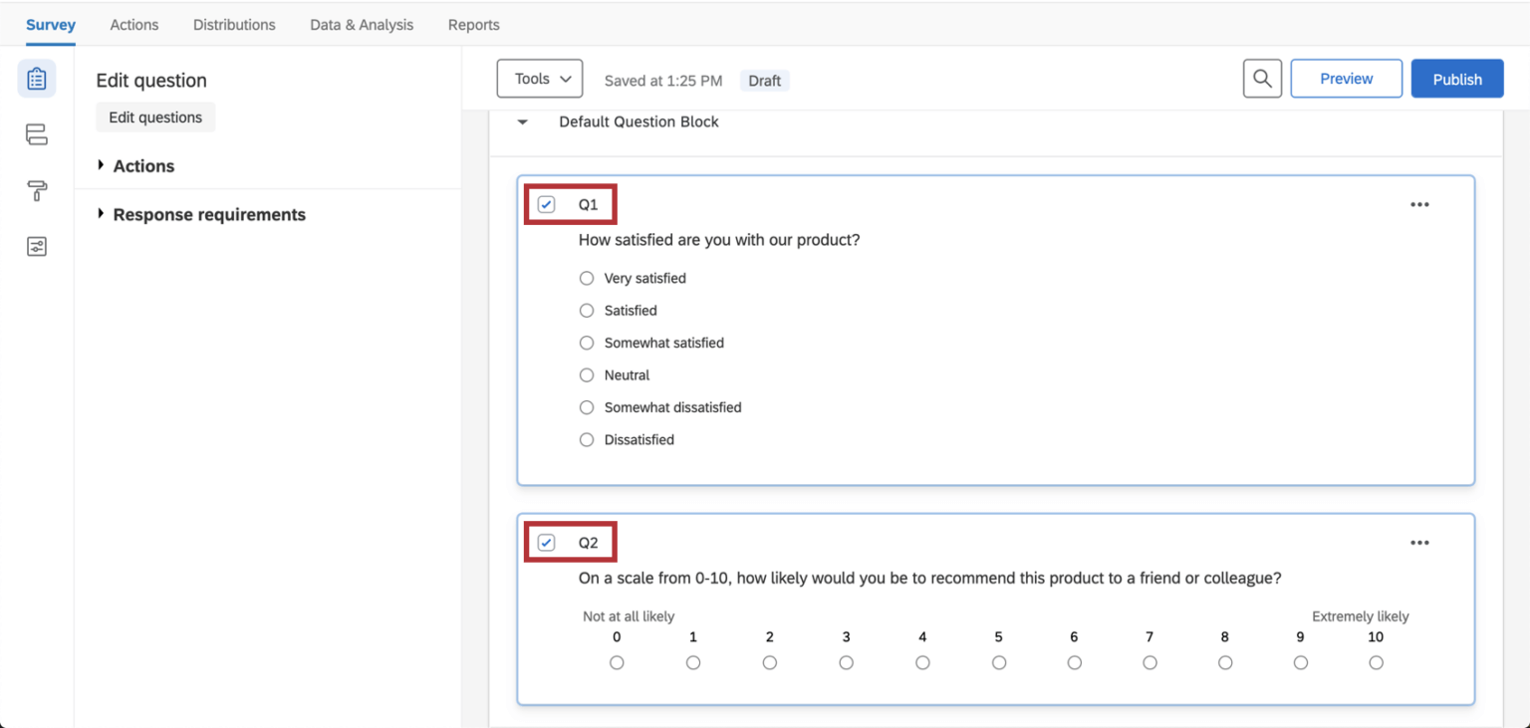Image resolution: width=1530 pixels, height=728 pixels.
Task: Open the Q2 question options ellipsis
Action: tap(1419, 542)
